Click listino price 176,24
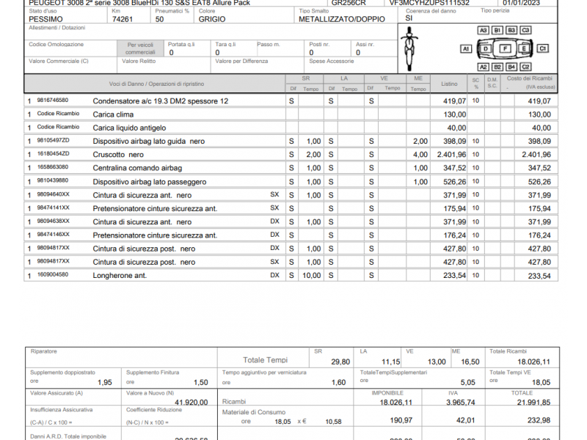Image resolution: width=587 pixels, height=440 pixels. pos(454,235)
